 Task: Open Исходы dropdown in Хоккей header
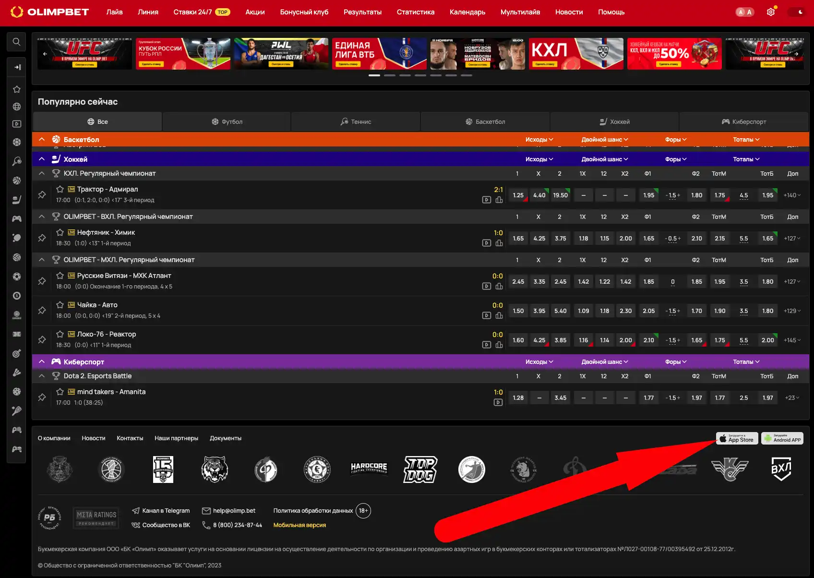click(x=539, y=159)
